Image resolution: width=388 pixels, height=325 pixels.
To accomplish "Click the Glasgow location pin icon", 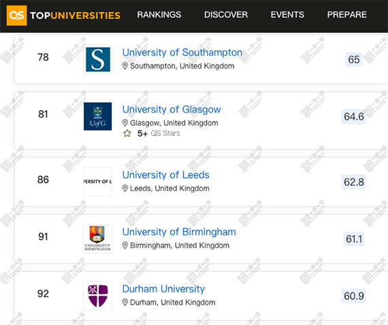I will [125, 122].
